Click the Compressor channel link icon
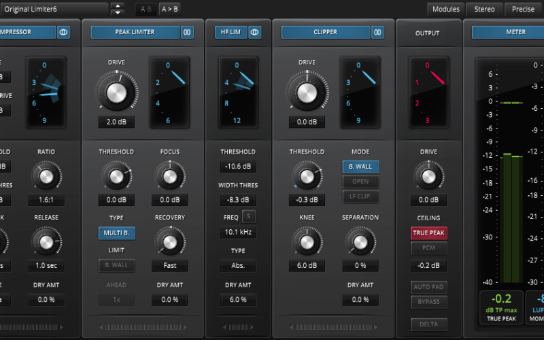 [x=63, y=32]
